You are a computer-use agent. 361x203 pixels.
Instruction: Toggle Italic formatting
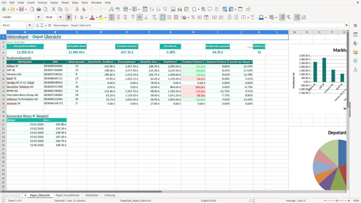coord(75,17)
